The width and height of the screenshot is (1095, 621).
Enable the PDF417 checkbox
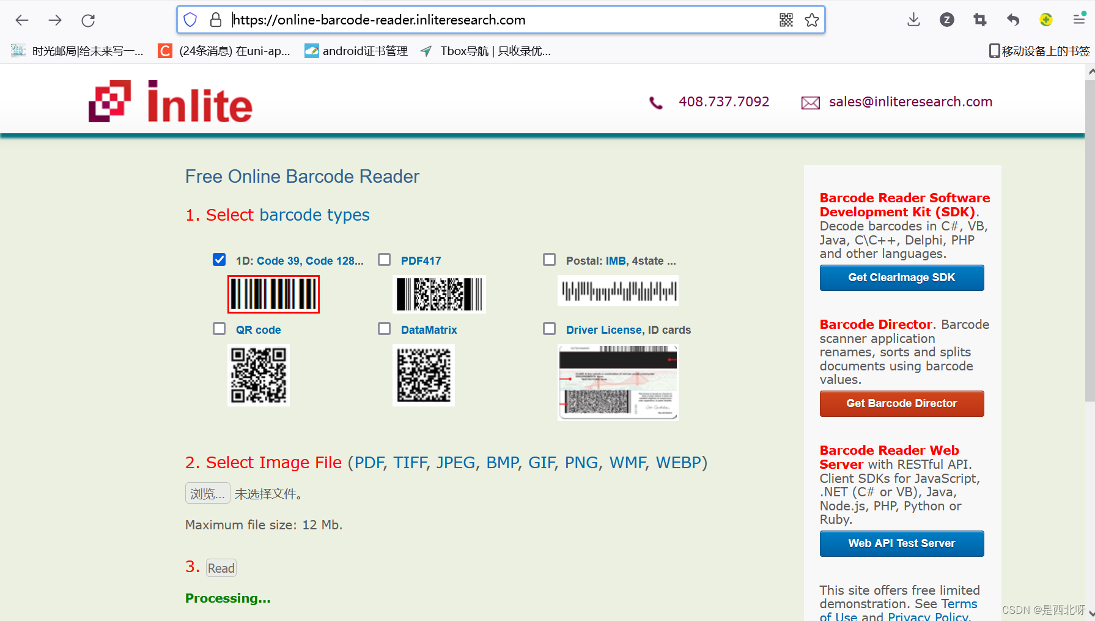[385, 260]
